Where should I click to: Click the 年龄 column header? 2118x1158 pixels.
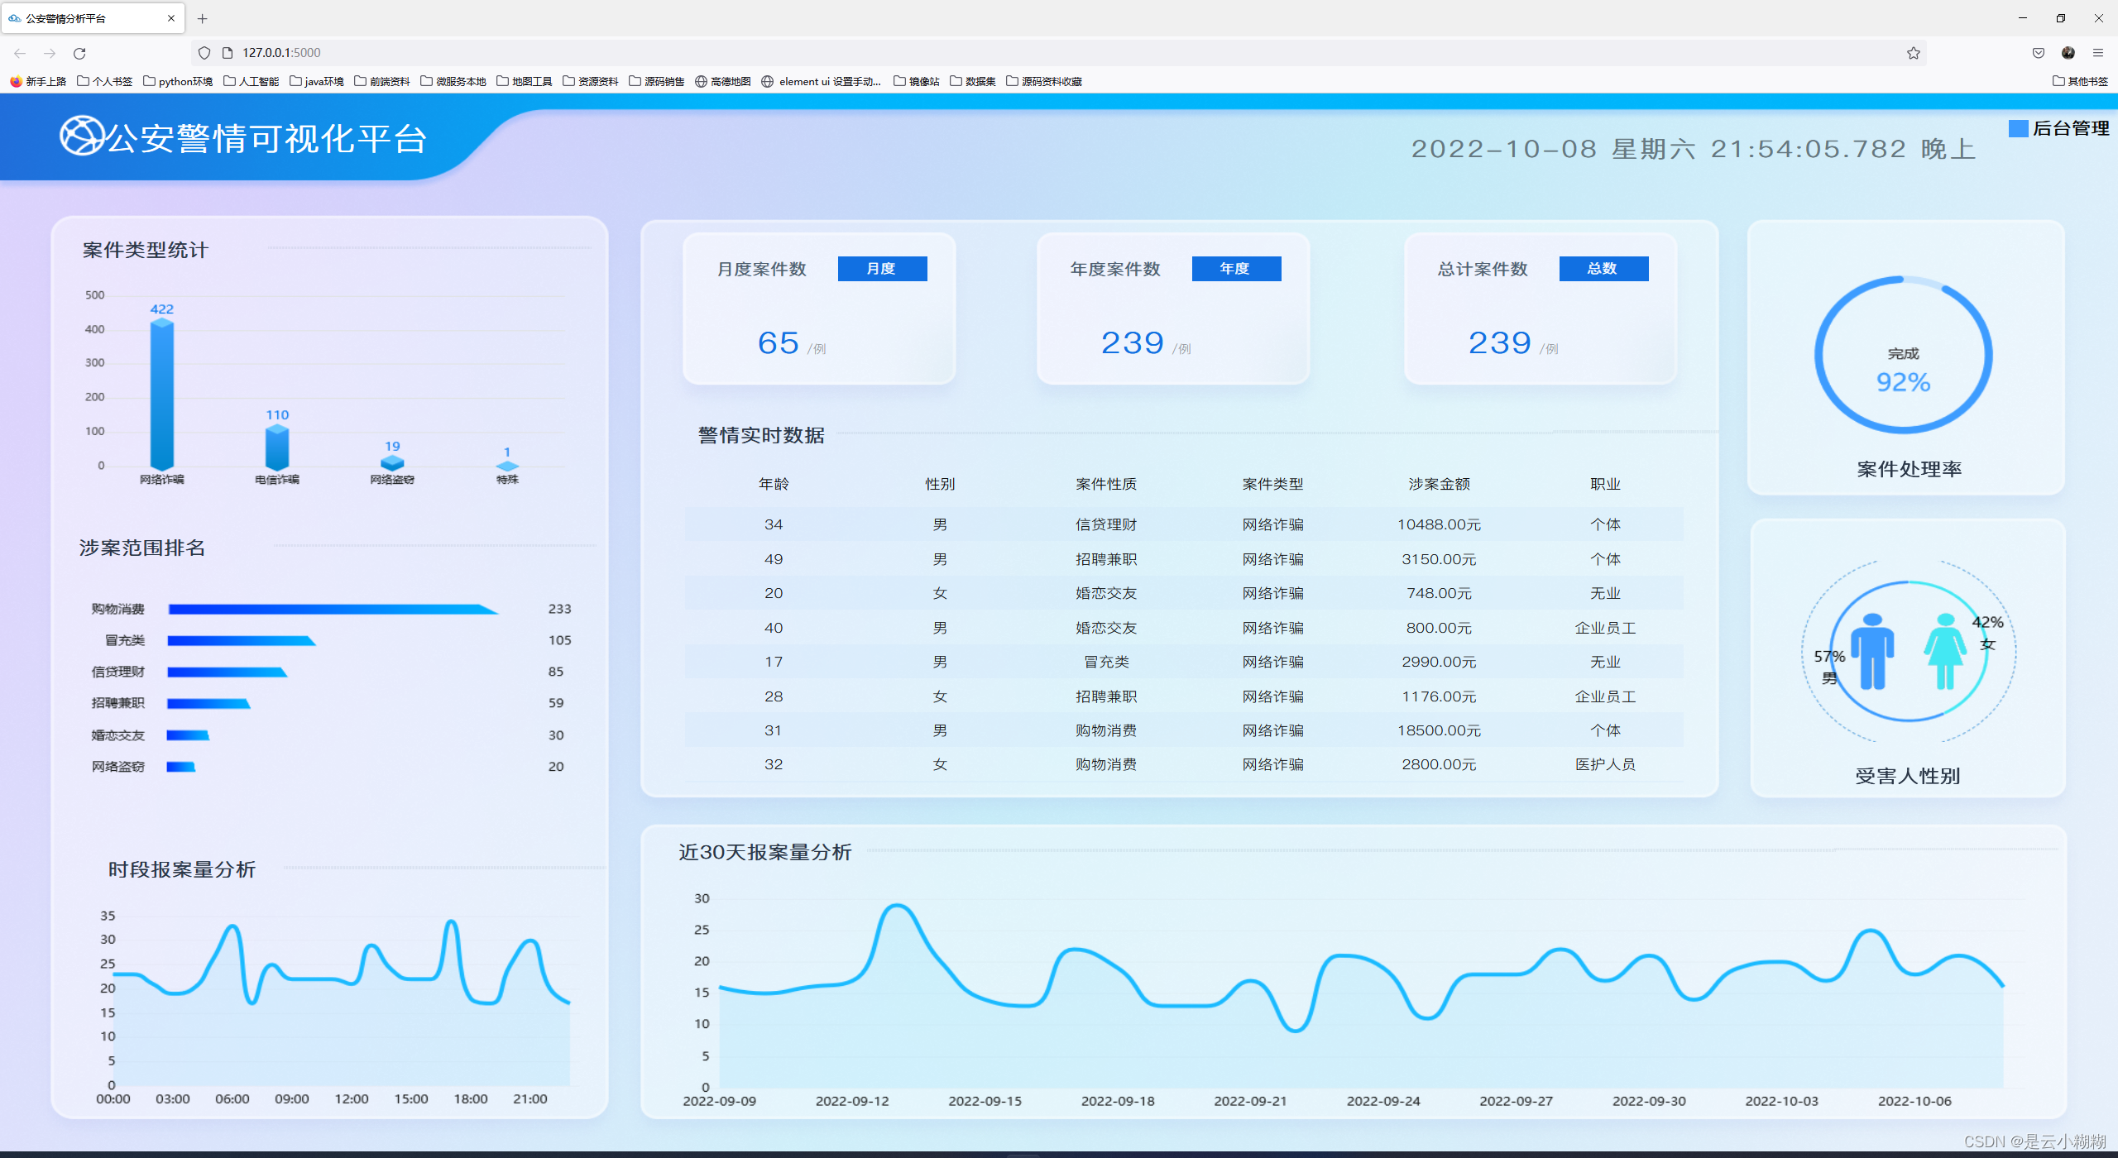click(774, 484)
